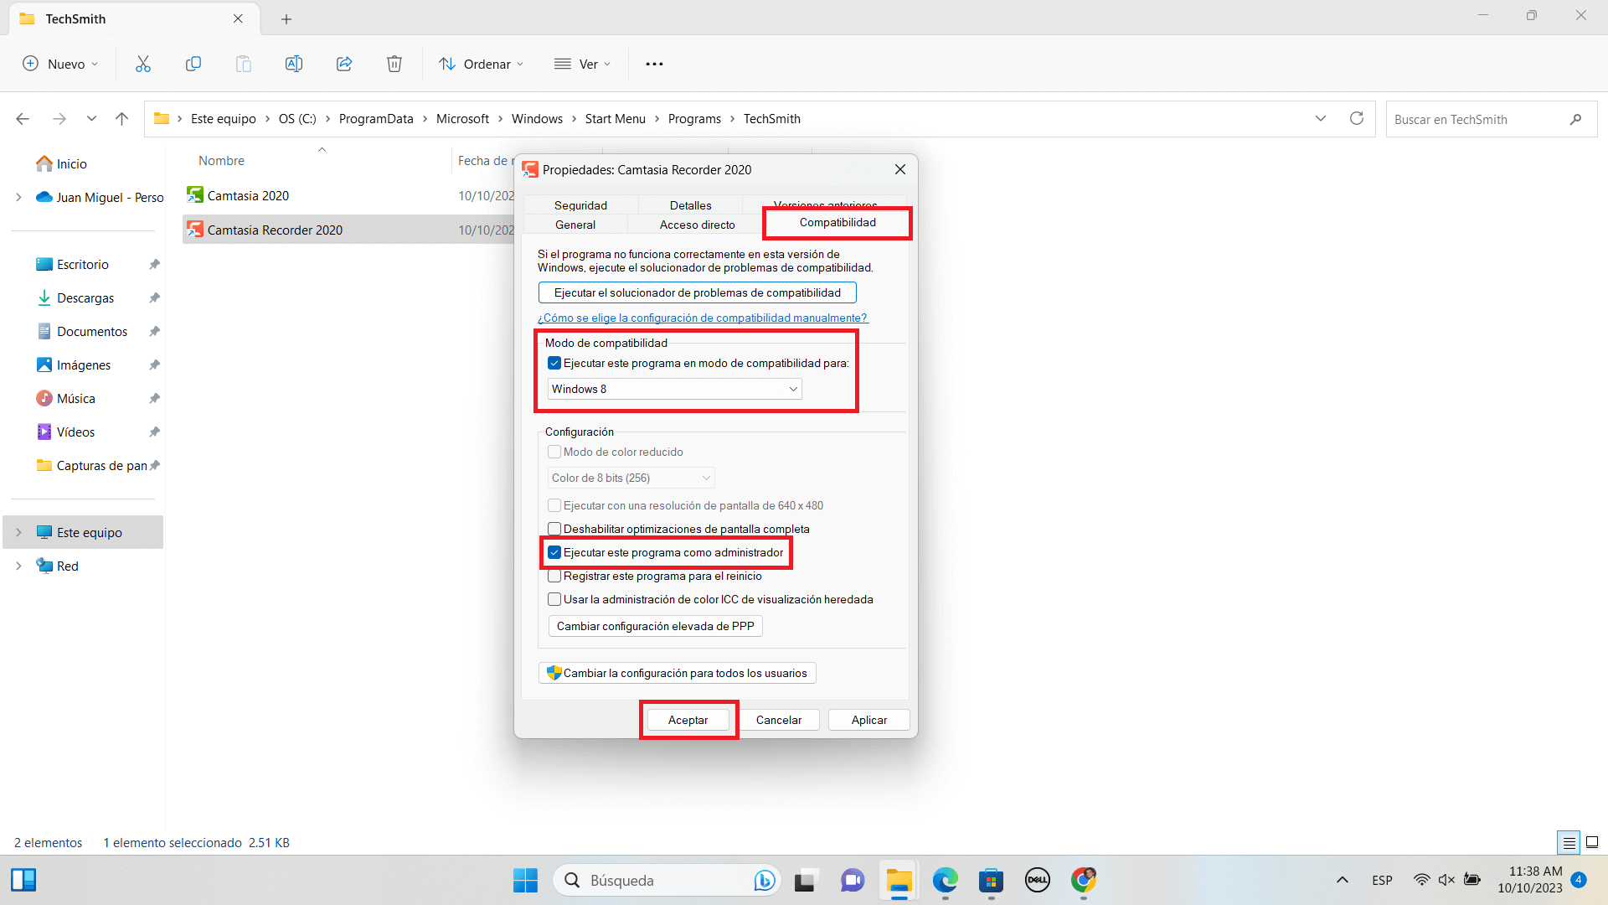Click Cambiar la configuración para todos los usuarios
Screen dimensions: 1608x905
coord(677,673)
